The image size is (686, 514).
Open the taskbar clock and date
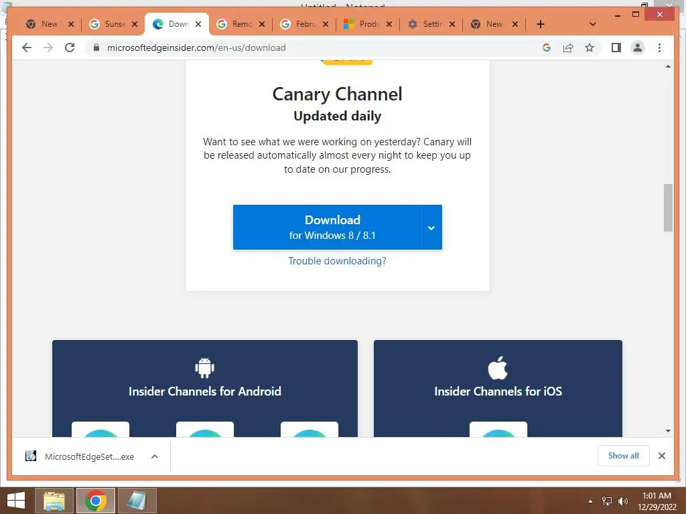(657, 501)
